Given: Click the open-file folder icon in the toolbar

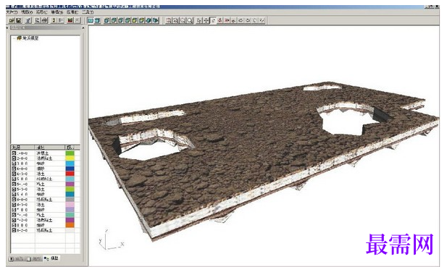Looking at the screenshot, I should pos(12,20).
